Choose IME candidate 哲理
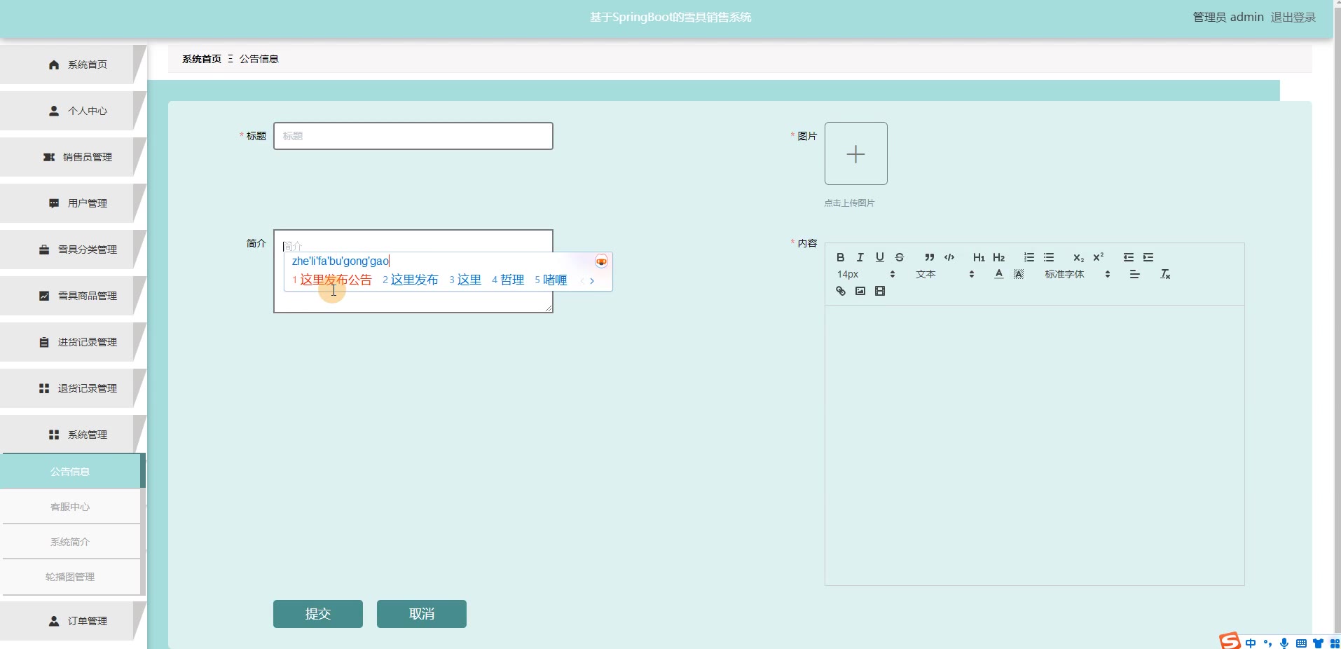 tap(508, 280)
